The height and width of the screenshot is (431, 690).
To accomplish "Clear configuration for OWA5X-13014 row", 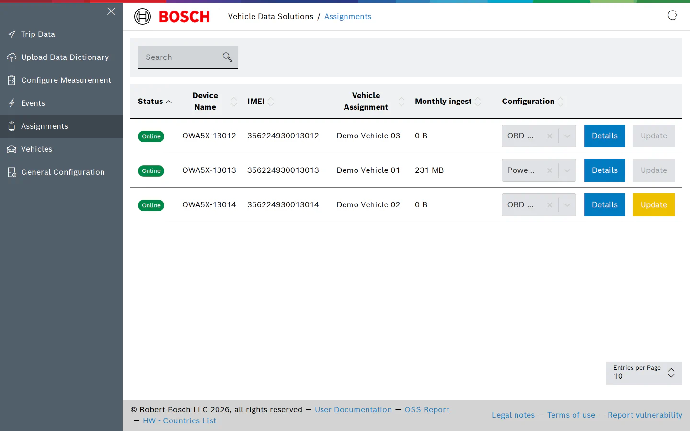I will pyautogui.click(x=550, y=205).
